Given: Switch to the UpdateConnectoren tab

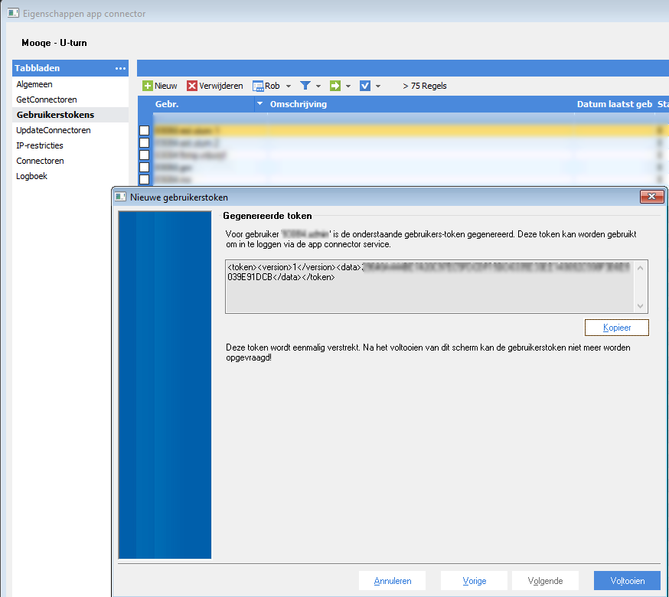Looking at the screenshot, I should (54, 130).
